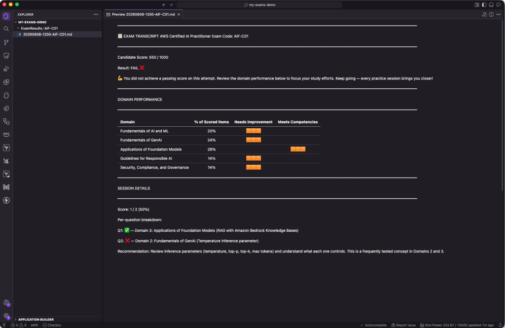Open the lightning bolt Powers panel
The height and width of the screenshot is (328, 505).
tap(6, 200)
